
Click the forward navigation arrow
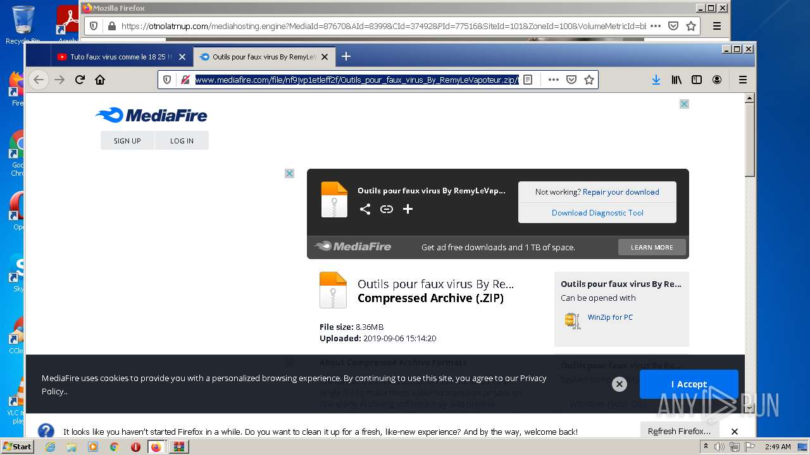59,80
